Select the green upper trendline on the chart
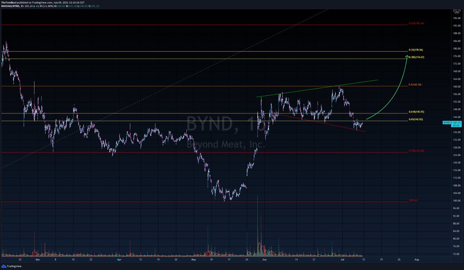This screenshot has height=270, width=464. click(317, 88)
